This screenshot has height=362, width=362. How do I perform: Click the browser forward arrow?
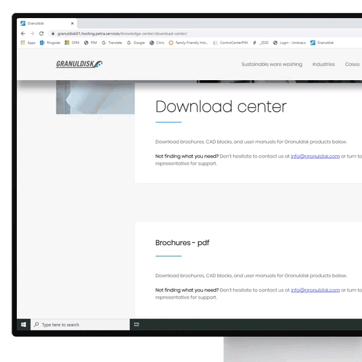(x=32, y=34)
